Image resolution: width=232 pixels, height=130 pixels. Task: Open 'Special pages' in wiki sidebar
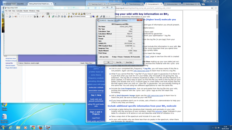coord(10,66)
